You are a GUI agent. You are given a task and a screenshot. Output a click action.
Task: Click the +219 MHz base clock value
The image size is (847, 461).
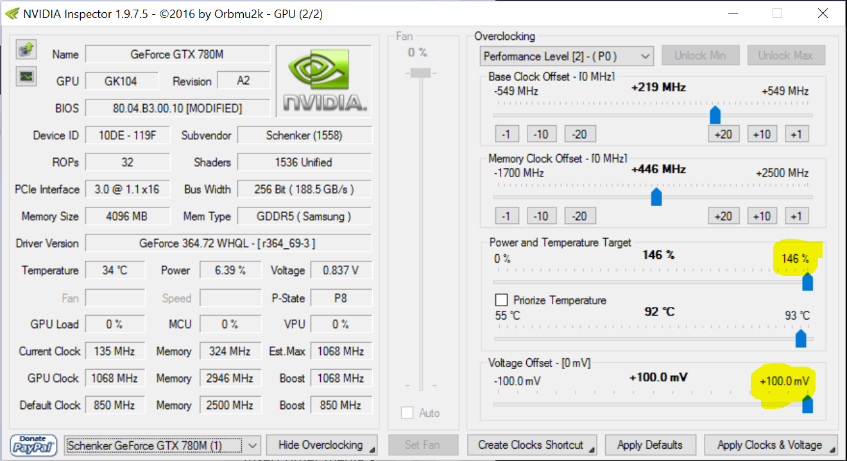point(658,87)
